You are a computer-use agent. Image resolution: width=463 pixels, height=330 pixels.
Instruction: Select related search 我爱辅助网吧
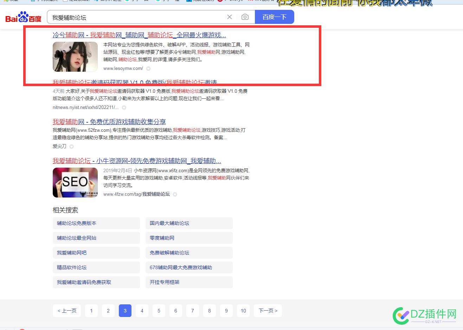click(x=96, y=253)
